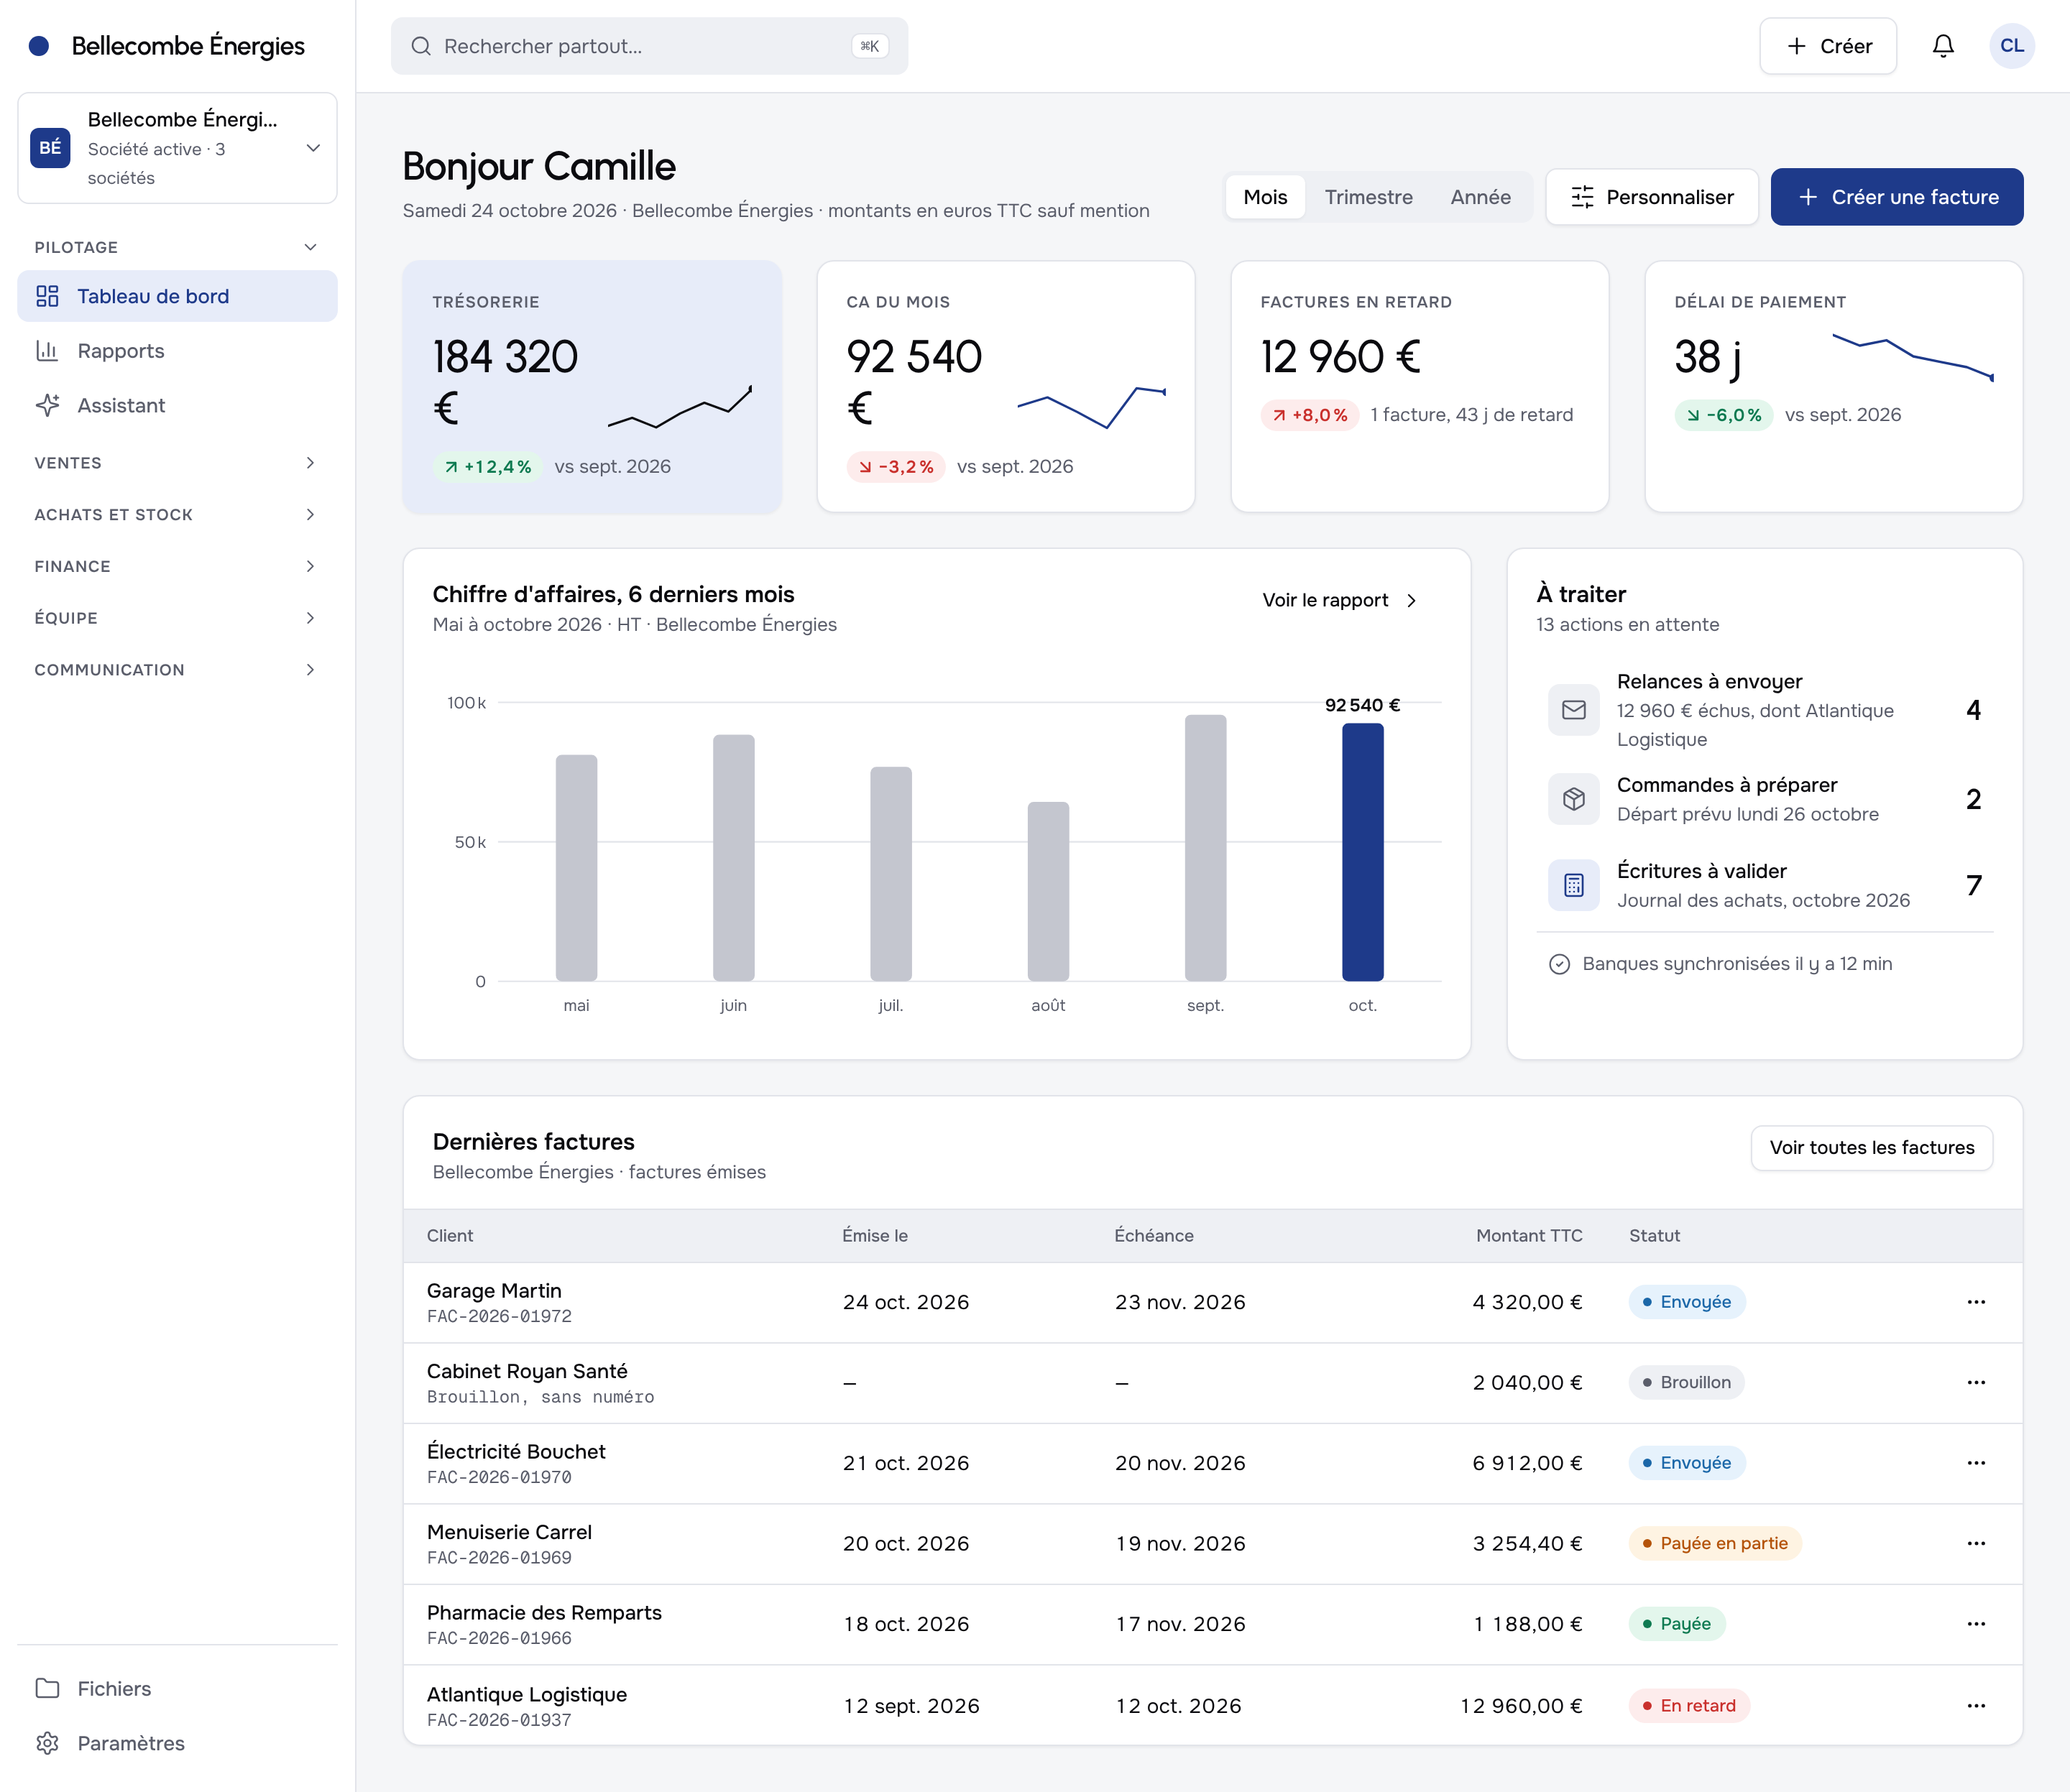The height and width of the screenshot is (1792, 2070).
Task: Open the Rapports chart icon in sidebar
Action: [47, 351]
